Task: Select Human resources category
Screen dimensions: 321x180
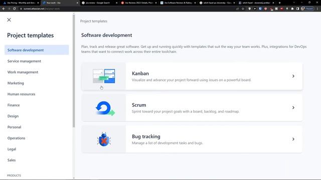Action: [x=21, y=94]
